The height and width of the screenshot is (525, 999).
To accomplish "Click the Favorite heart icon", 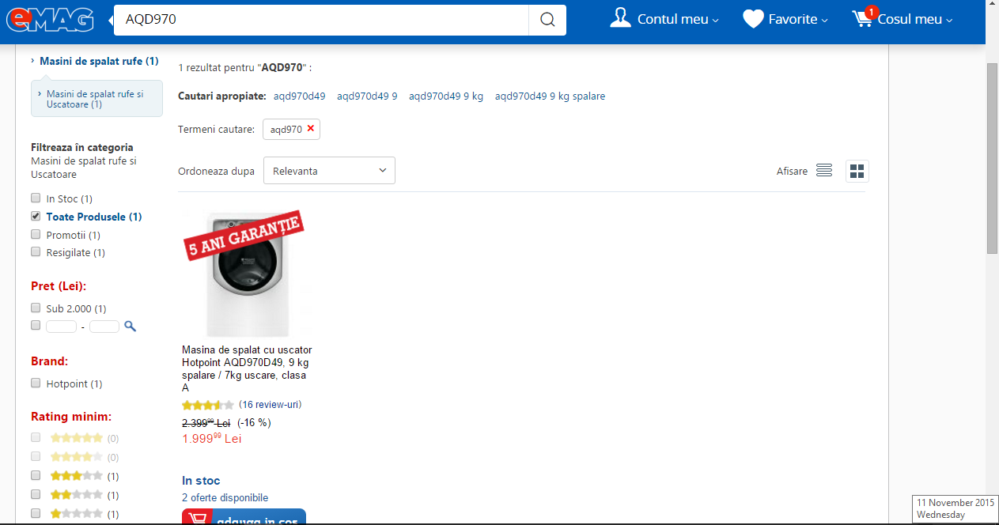I will 753,19.
